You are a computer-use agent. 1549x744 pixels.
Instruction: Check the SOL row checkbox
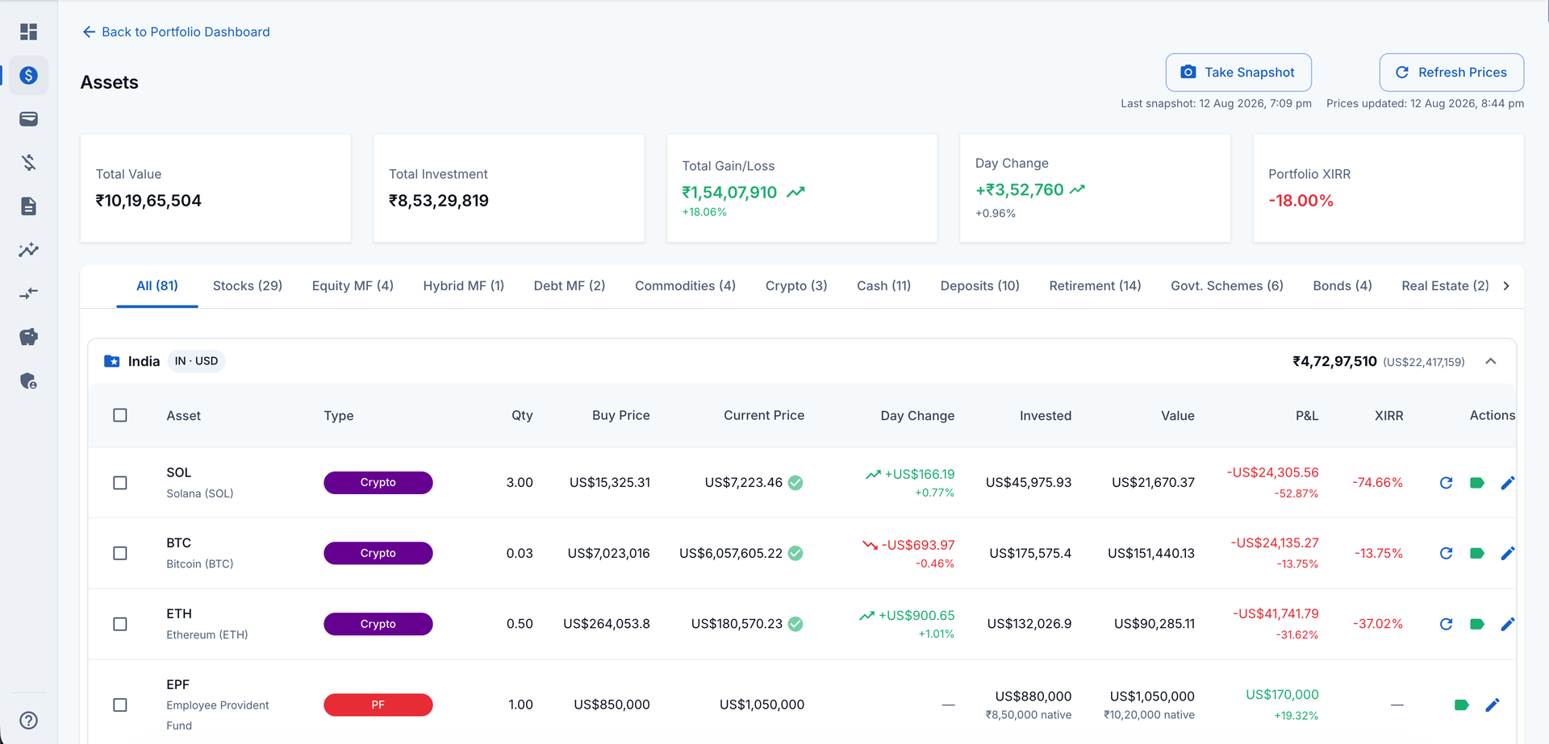pyautogui.click(x=120, y=483)
